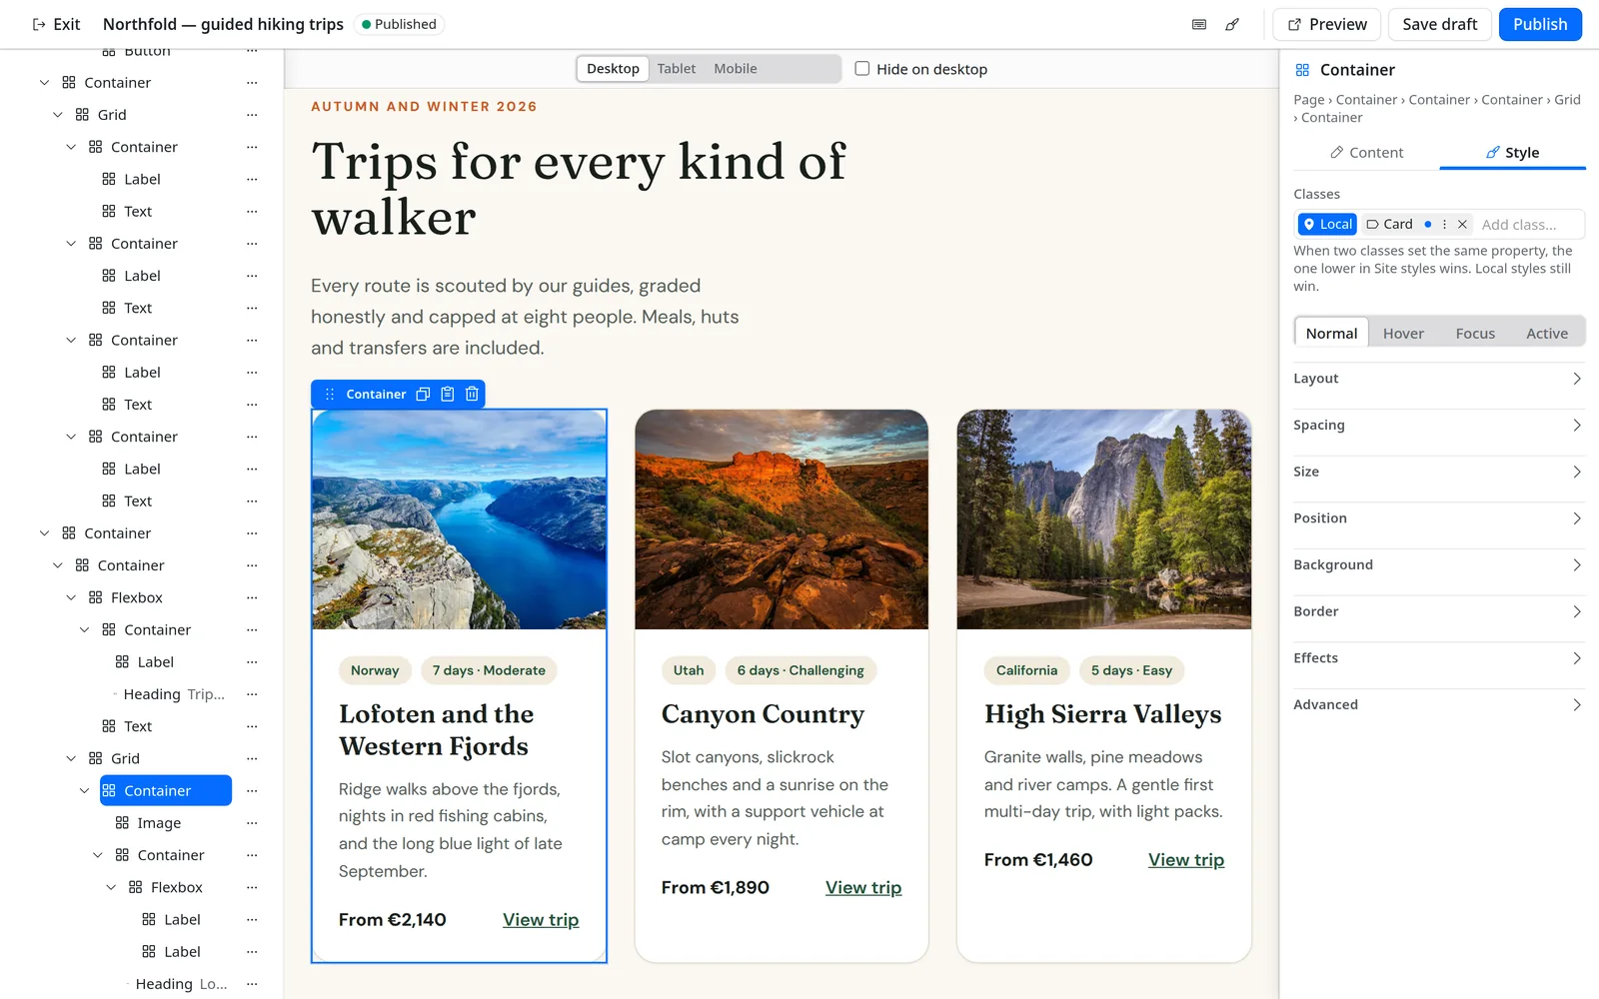1599x999 pixels.
Task: Open the Style tab
Action: [x=1512, y=153]
